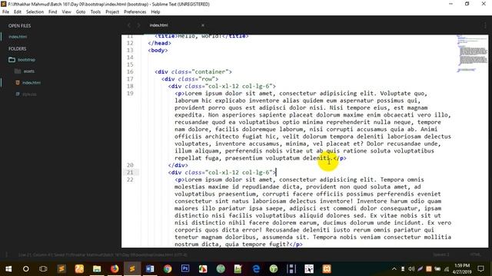Viewport: 492px width, 276px height.
Task: Open Microsoft Word from taskbar
Action: tap(150, 269)
